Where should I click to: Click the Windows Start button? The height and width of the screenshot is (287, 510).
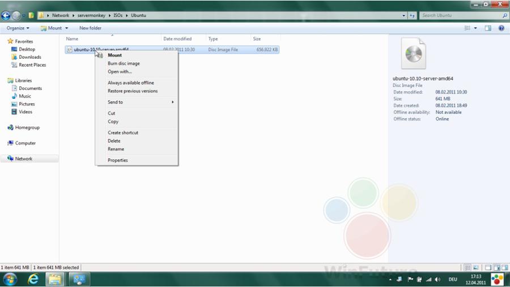(10, 279)
